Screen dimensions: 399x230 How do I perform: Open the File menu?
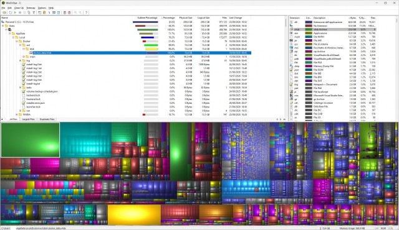pyautogui.click(x=3, y=8)
